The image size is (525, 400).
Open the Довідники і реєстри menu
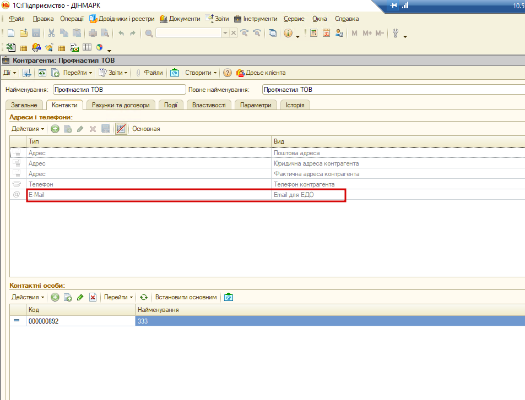tap(122, 19)
